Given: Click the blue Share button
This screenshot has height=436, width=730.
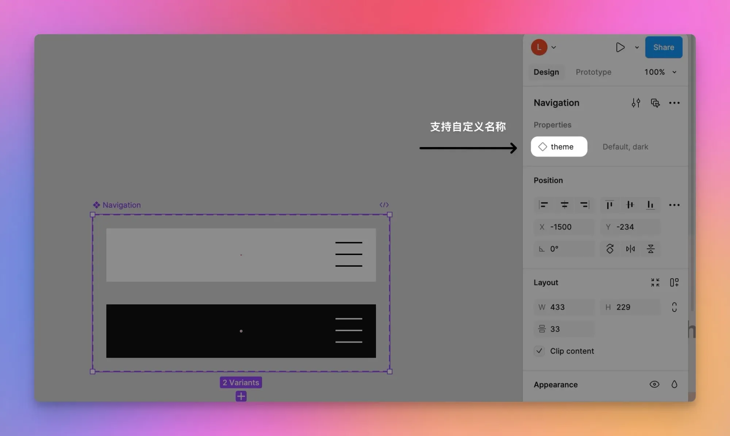Looking at the screenshot, I should [664, 47].
